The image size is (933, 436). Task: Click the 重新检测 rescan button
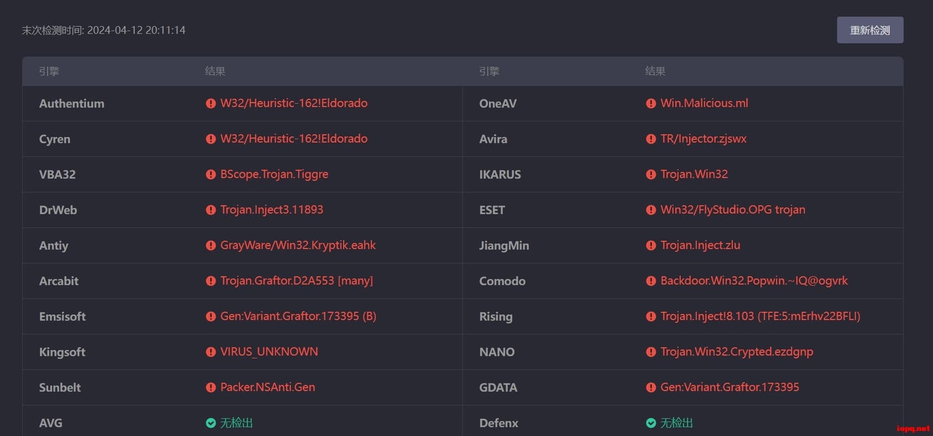[x=870, y=30]
